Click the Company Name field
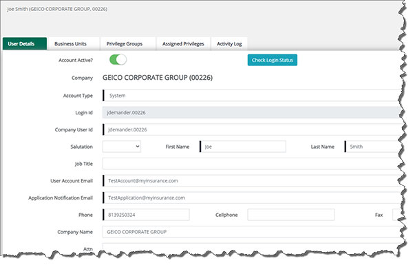 coord(251,232)
